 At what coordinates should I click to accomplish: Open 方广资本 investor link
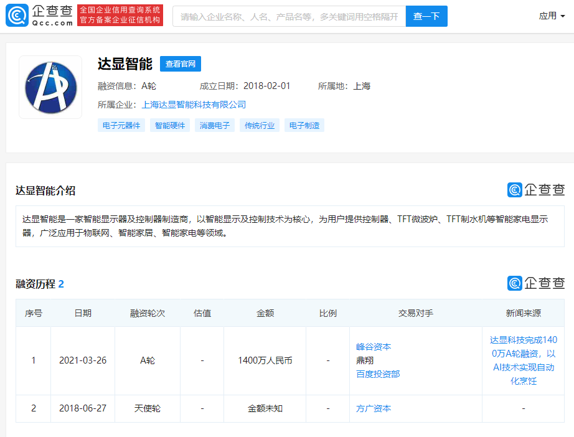coord(374,408)
